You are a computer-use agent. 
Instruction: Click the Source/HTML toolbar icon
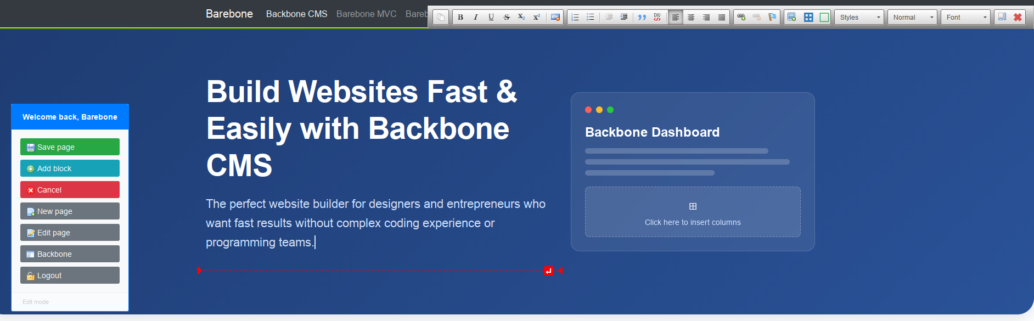click(555, 17)
